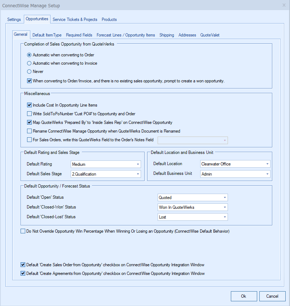Expand the Default Sales Stage dropdown
The image size is (290, 306).
pyautogui.click(x=106, y=174)
